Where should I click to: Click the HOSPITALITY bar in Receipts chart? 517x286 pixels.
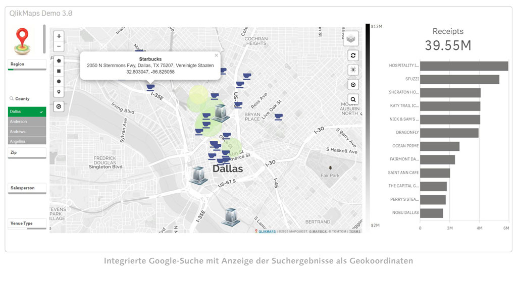tap(464, 66)
